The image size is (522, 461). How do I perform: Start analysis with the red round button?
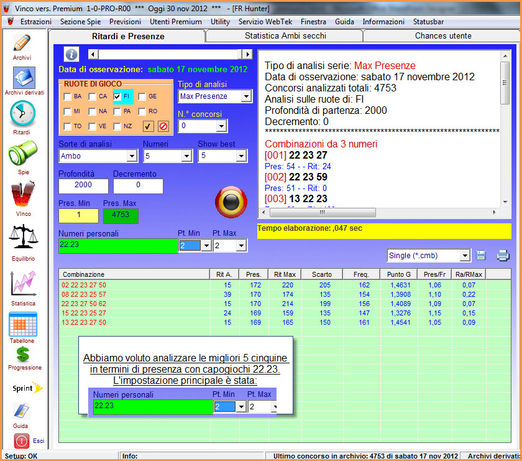(x=231, y=202)
